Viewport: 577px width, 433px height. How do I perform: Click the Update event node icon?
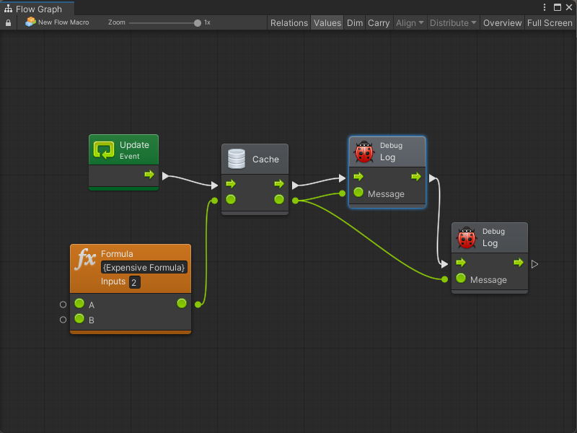104,150
